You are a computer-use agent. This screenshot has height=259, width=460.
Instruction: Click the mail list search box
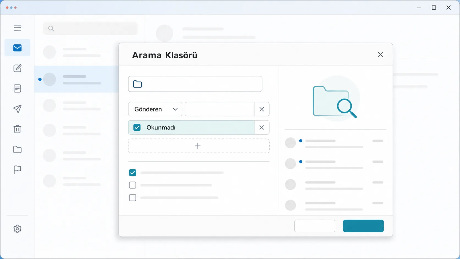[x=90, y=28]
